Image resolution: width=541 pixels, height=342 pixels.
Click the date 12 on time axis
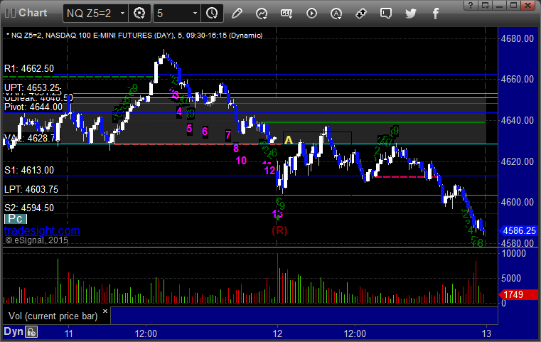tap(277, 333)
